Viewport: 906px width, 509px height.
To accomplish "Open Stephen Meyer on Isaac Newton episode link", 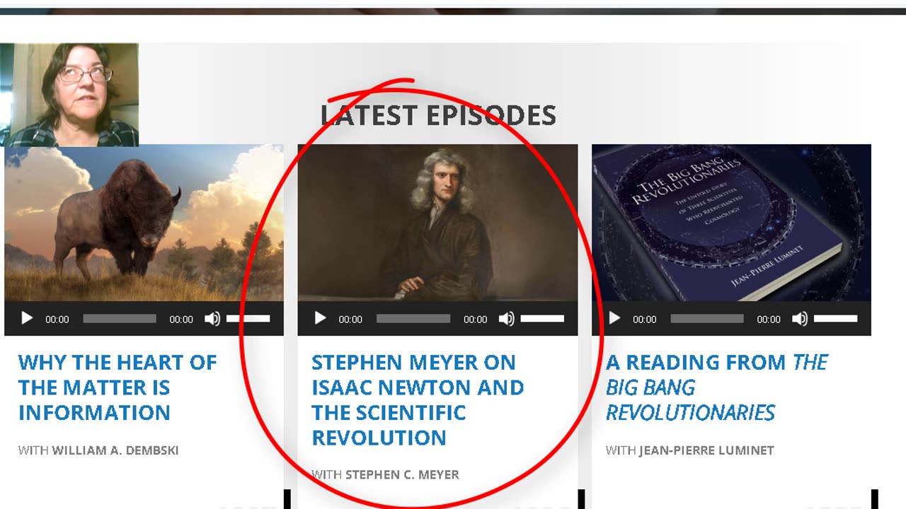I will 418,400.
